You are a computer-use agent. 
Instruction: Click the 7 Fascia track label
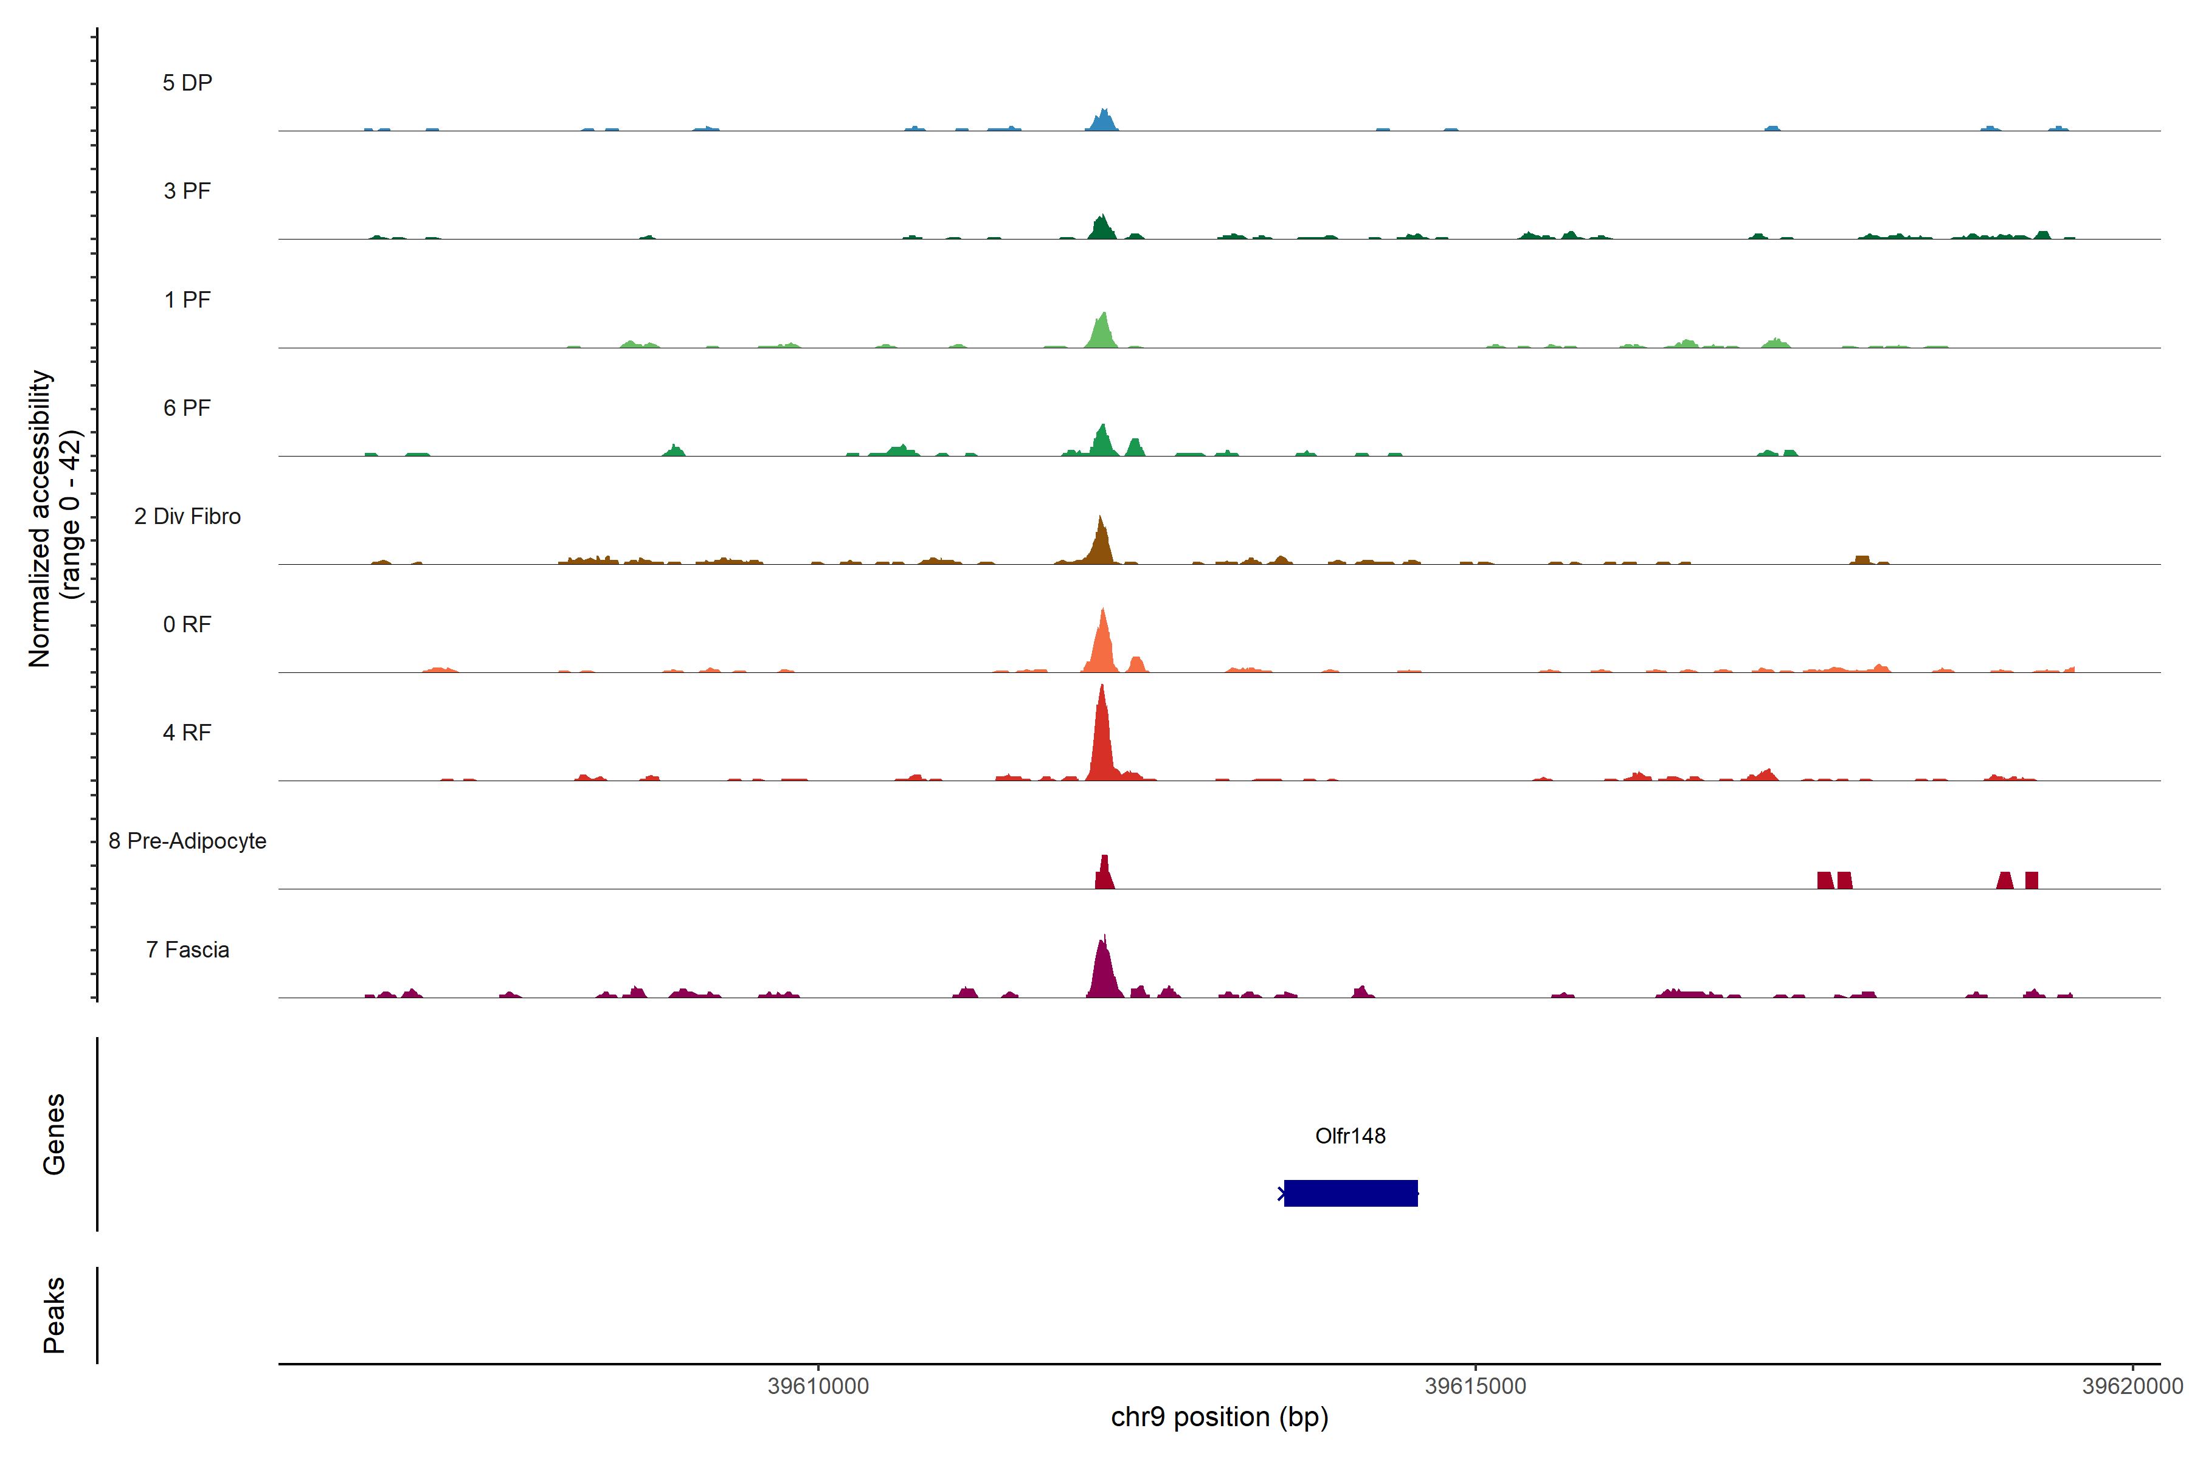tap(187, 949)
